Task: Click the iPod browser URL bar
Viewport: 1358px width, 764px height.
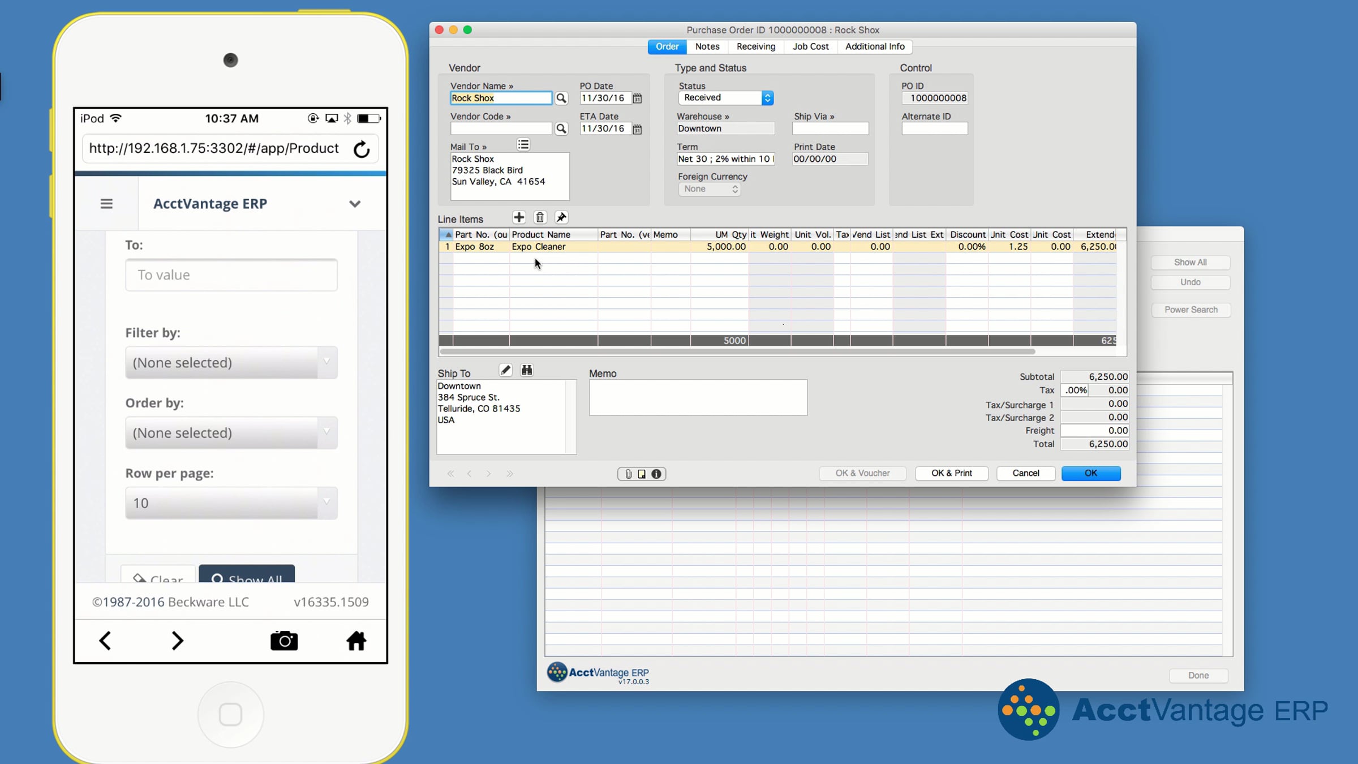Action: 214,149
